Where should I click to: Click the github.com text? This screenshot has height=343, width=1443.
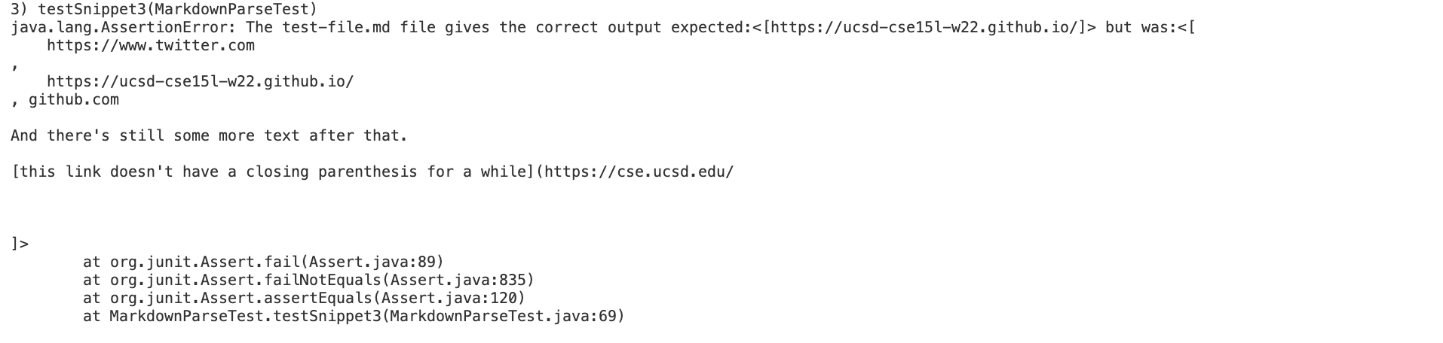(x=73, y=100)
